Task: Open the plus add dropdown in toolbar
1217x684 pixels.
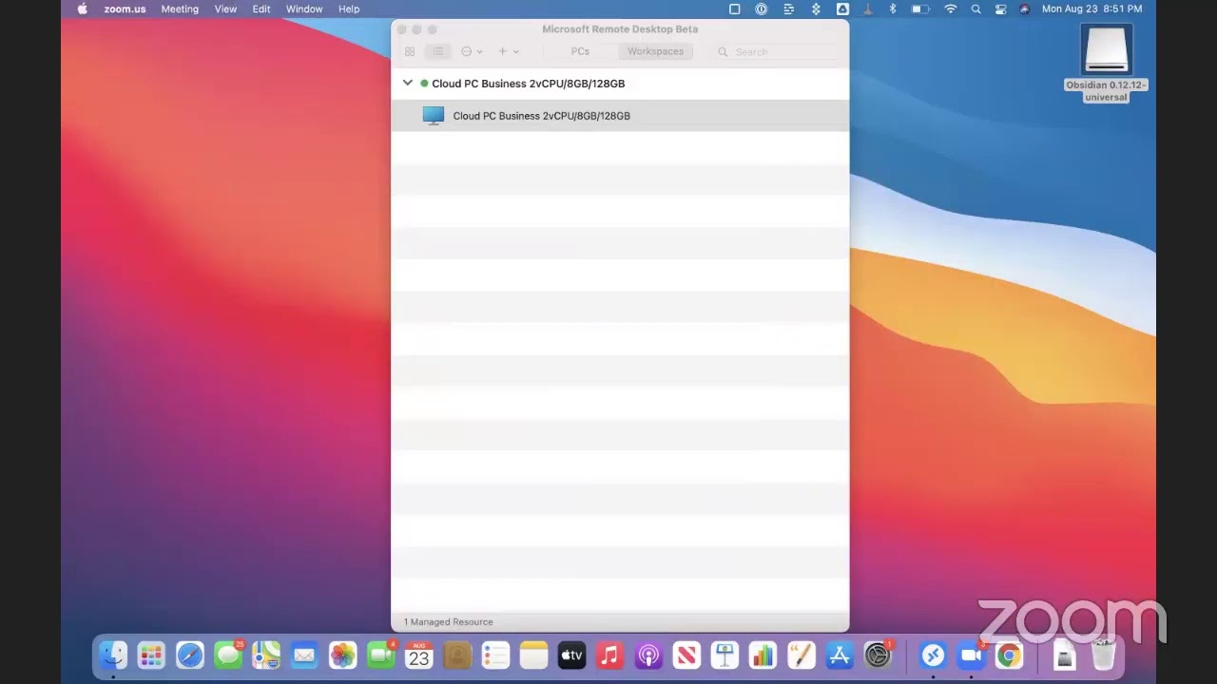Action: tap(509, 51)
